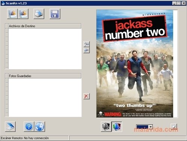This screenshot has width=187, height=141.
Task: Click the Escáner Remoto status bar text
Action: tap(25, 138)
